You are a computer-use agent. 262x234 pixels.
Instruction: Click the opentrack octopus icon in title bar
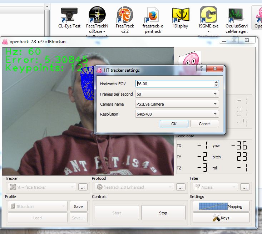pos(5,42)
